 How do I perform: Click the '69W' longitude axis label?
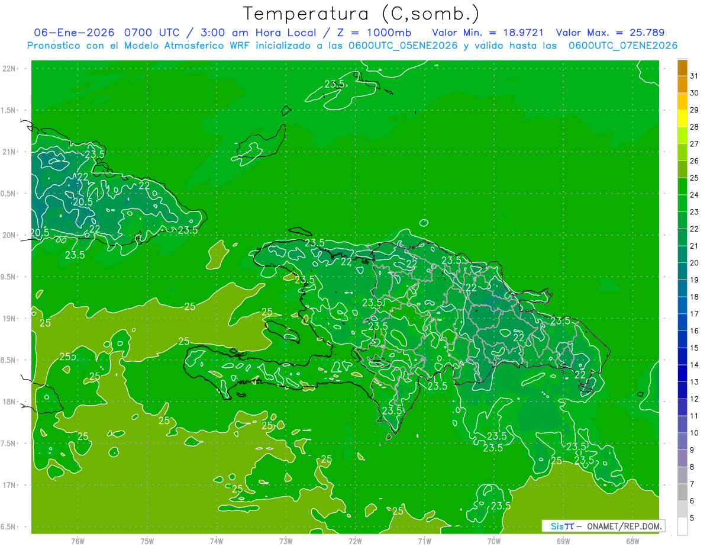pos(563,541)
